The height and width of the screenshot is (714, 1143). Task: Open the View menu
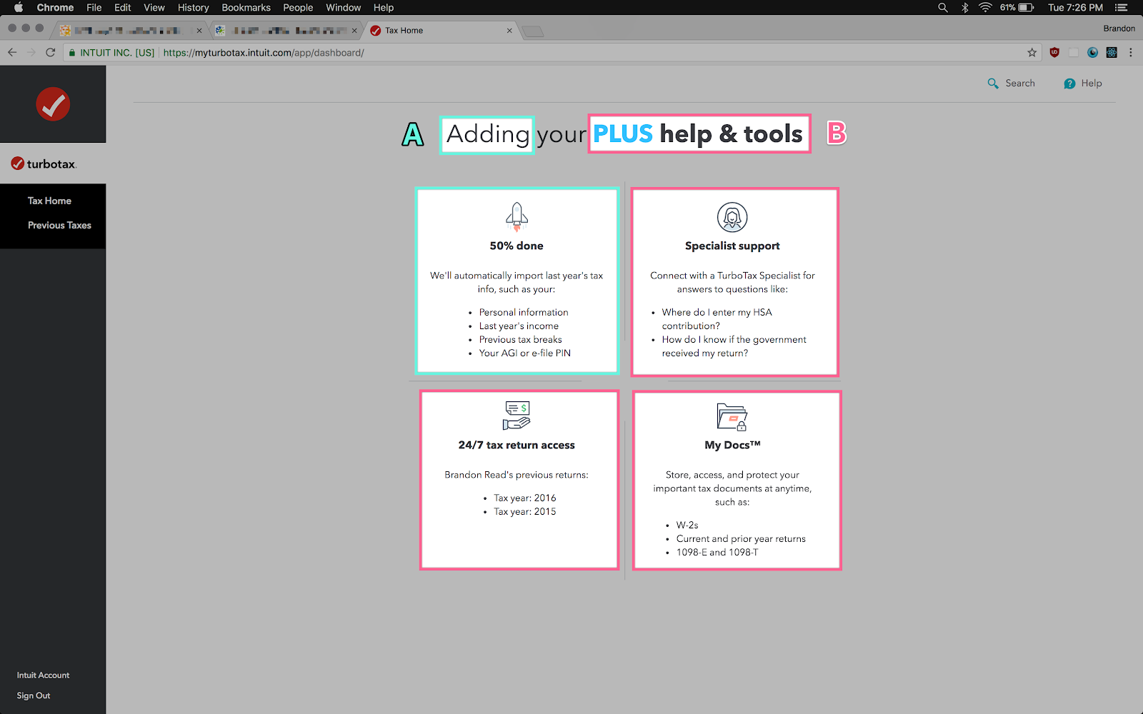point(154,7)
